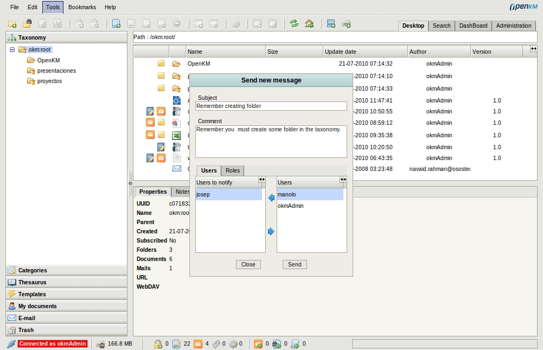Collapse the okm:root tree node
This screenshot has width=543, height=350.
(12, 49)
